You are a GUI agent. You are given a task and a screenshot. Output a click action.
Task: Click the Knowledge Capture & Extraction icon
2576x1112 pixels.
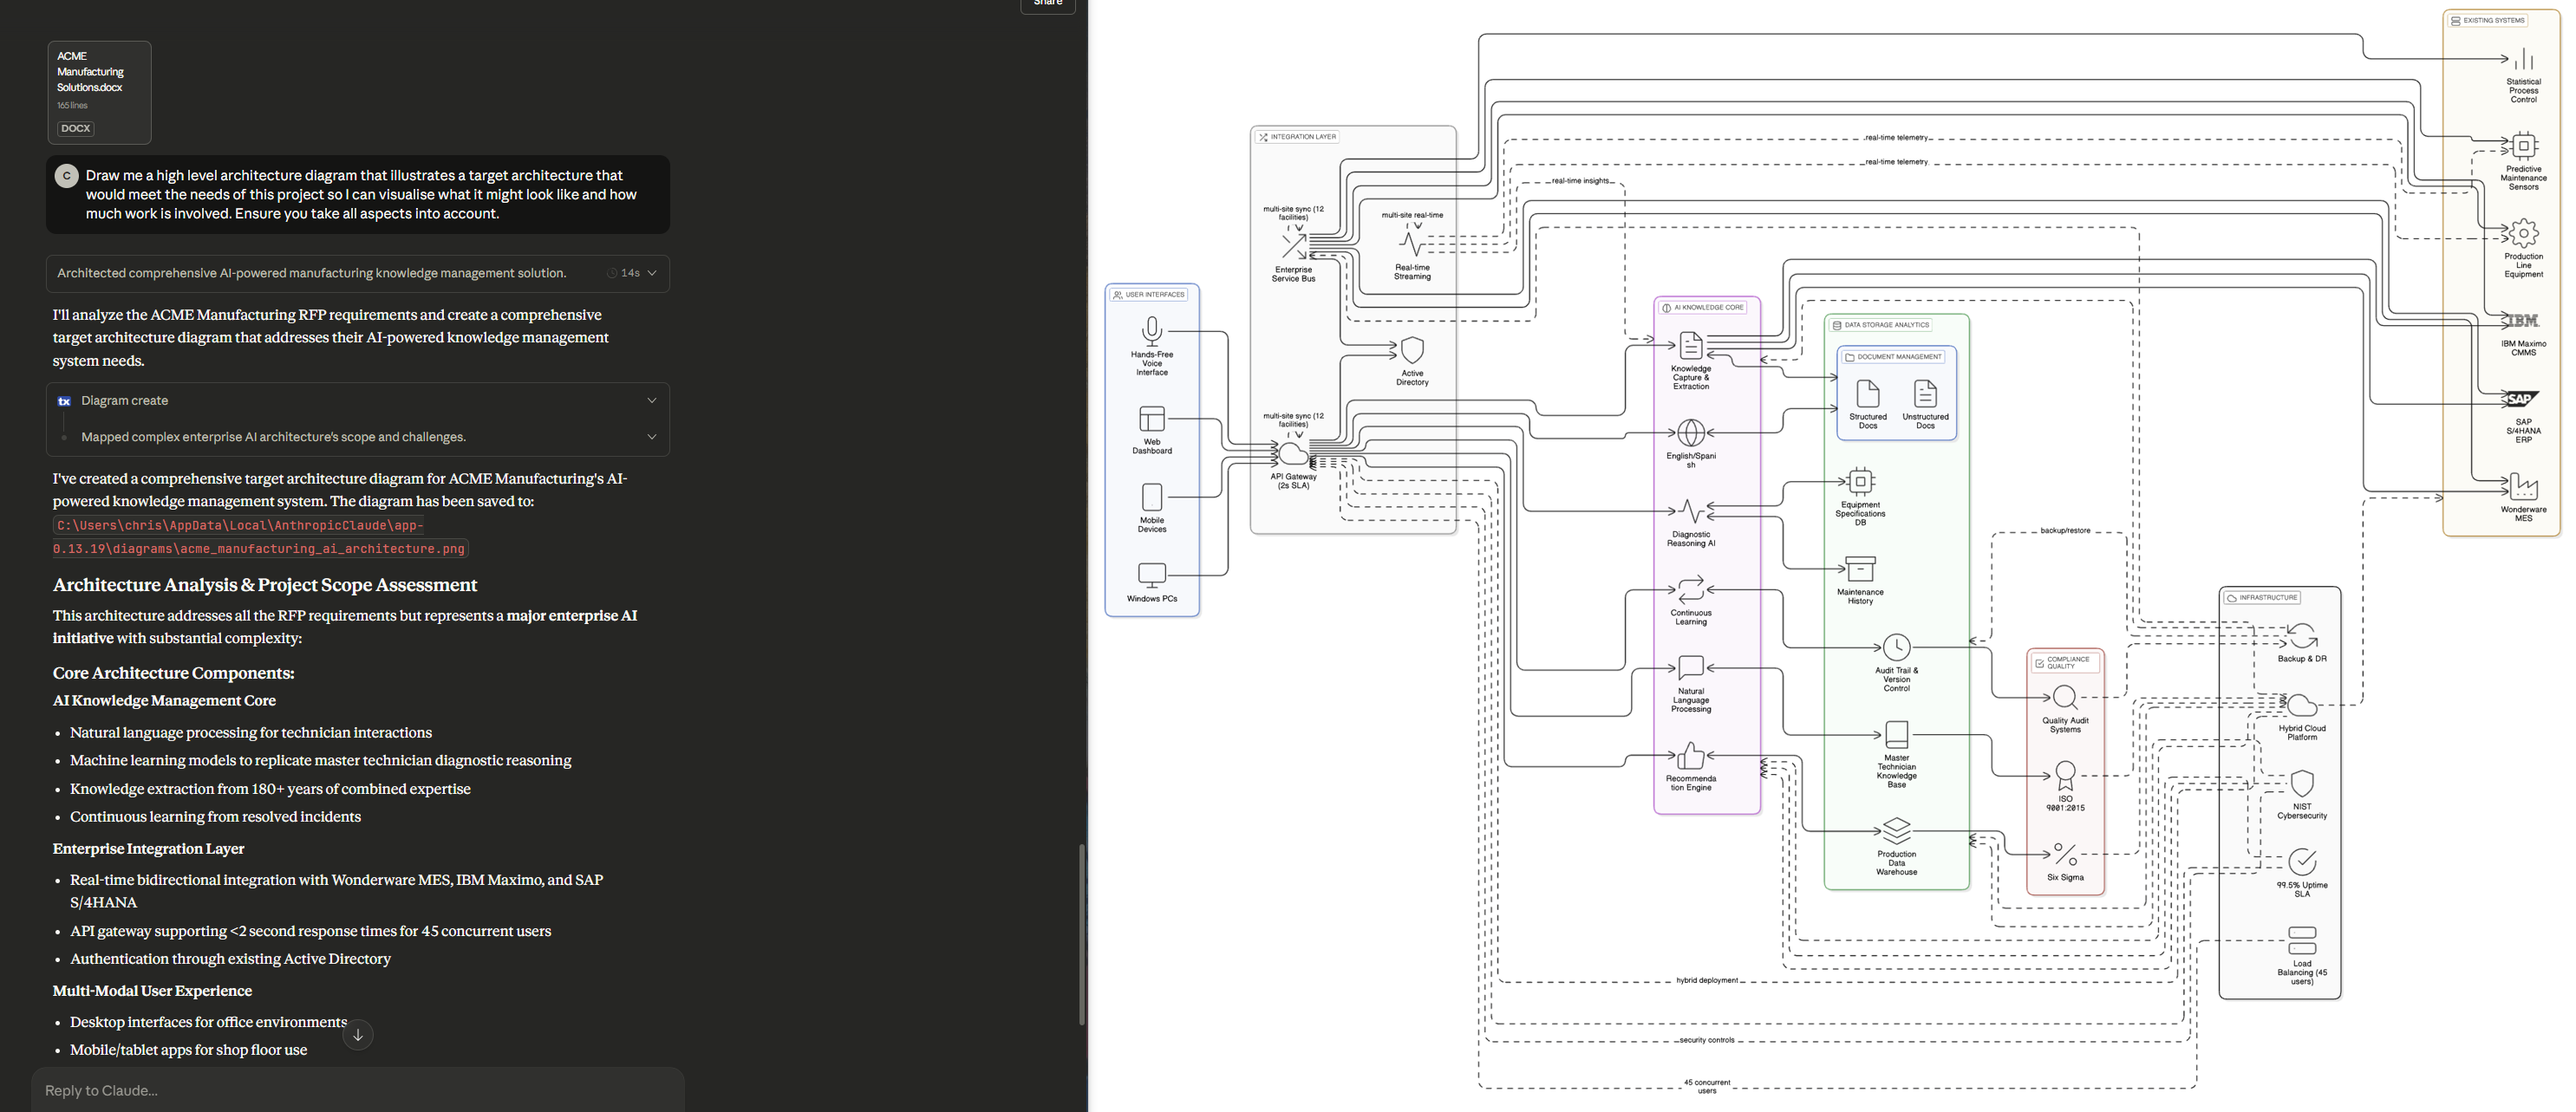(1690, 346)
